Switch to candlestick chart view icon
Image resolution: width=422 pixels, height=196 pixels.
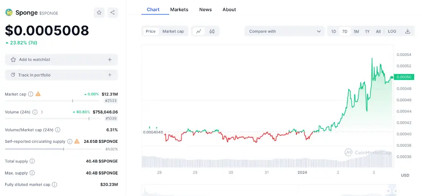(x=212, y=31)
